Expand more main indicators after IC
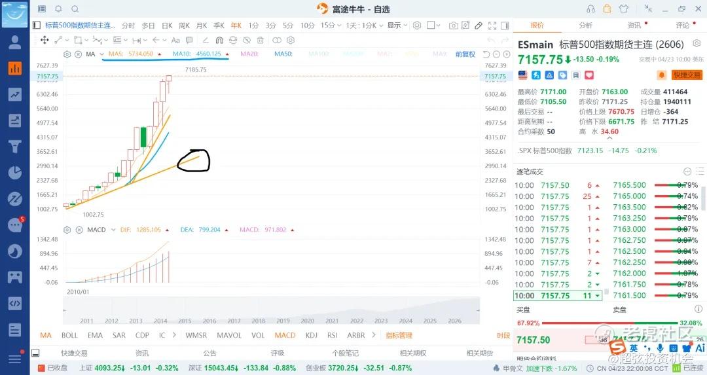Image resolution: width=707 pixels, height=375 pixels. (x=174, y=335)
